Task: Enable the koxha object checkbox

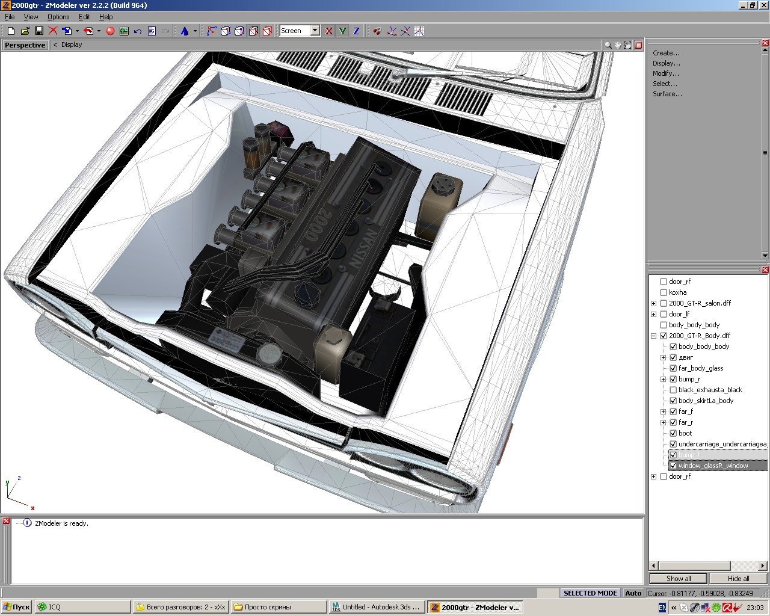Action: point(664,292)
